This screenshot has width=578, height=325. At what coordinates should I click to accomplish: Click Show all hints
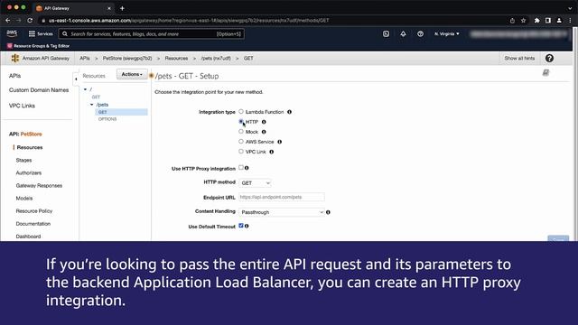pyautogui.click(x=519, y=58)
